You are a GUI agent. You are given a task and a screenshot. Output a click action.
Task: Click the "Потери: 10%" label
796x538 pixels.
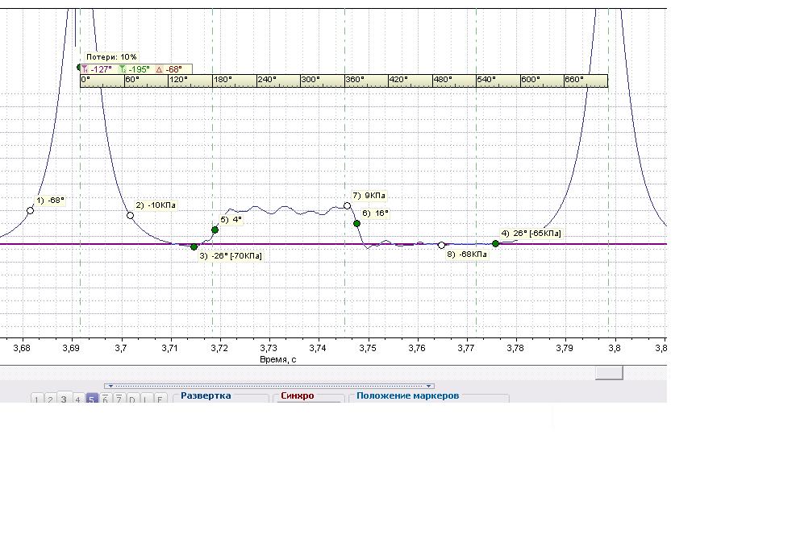tap(111, 57)
